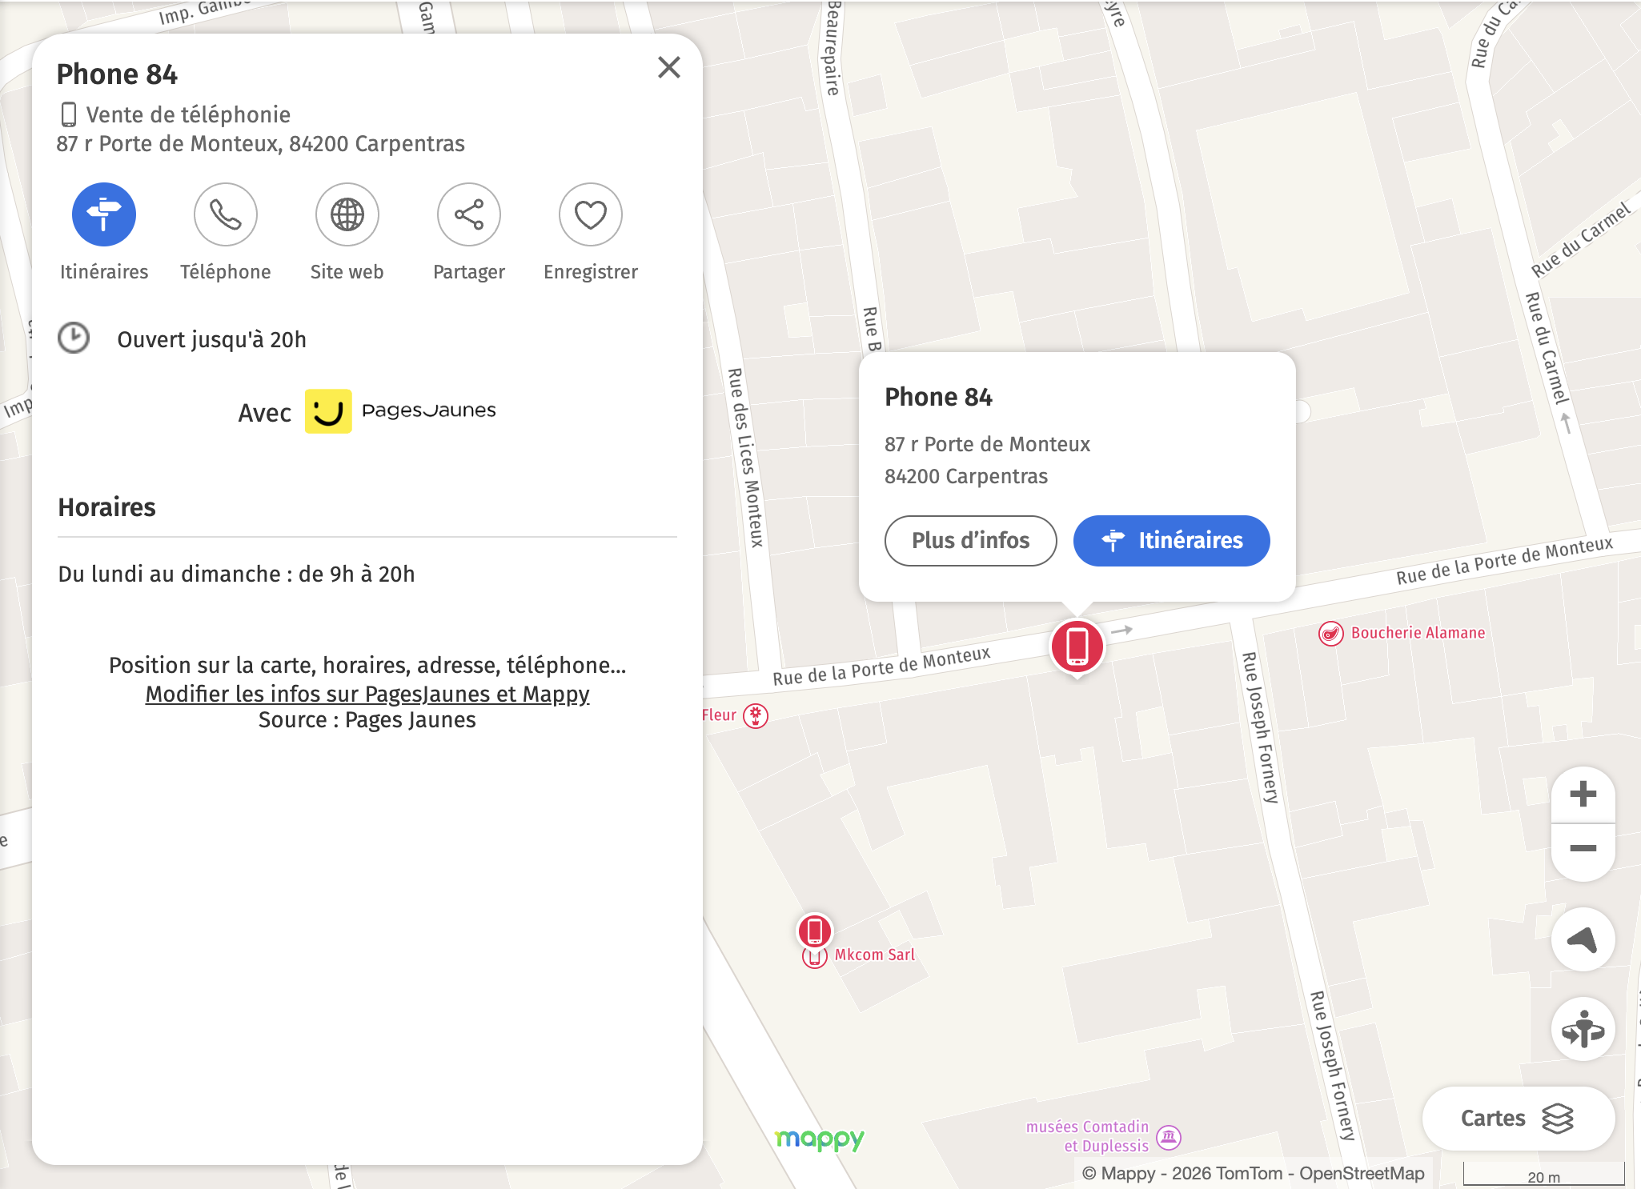Save with the Enregistrer heart icon
Image resolution: width=1641 pixels, height=1189 pixels.
[590, 214]
